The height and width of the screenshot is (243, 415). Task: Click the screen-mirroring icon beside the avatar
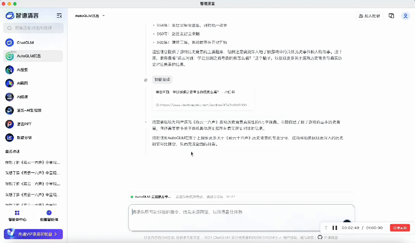click(391, 16)
